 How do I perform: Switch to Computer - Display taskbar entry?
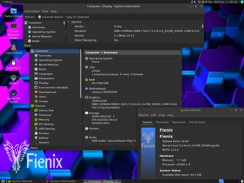tap(103, 181)
